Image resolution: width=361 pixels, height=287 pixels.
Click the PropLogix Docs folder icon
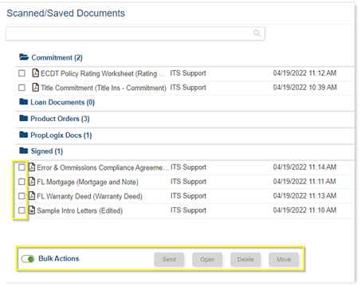point(24,135)
